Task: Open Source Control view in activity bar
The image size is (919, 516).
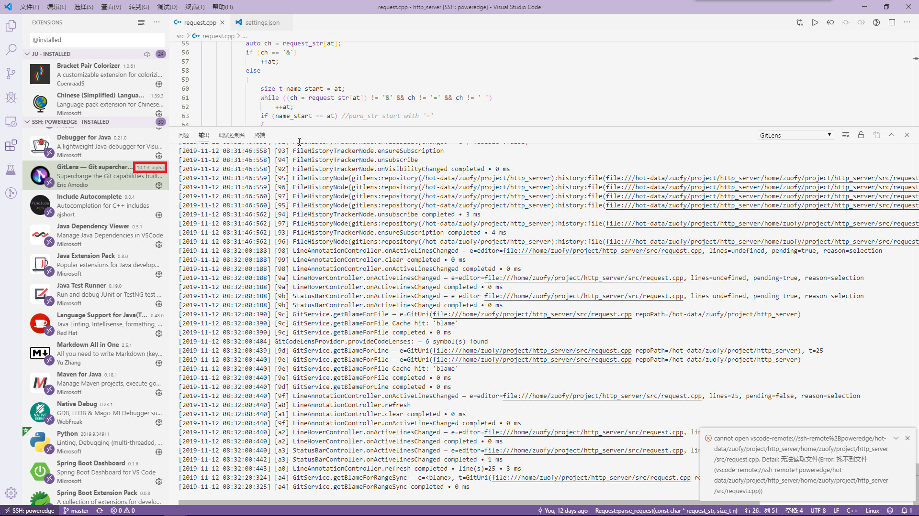Action: (11, 73)
